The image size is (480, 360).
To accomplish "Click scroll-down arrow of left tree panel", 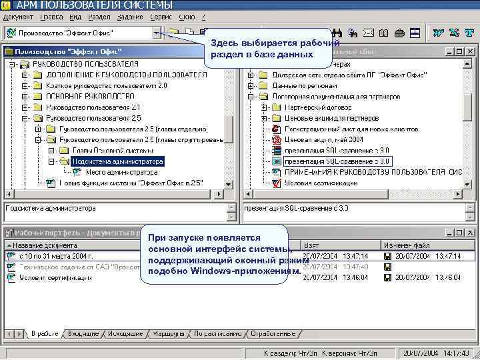I will click(x=228, y=184).
